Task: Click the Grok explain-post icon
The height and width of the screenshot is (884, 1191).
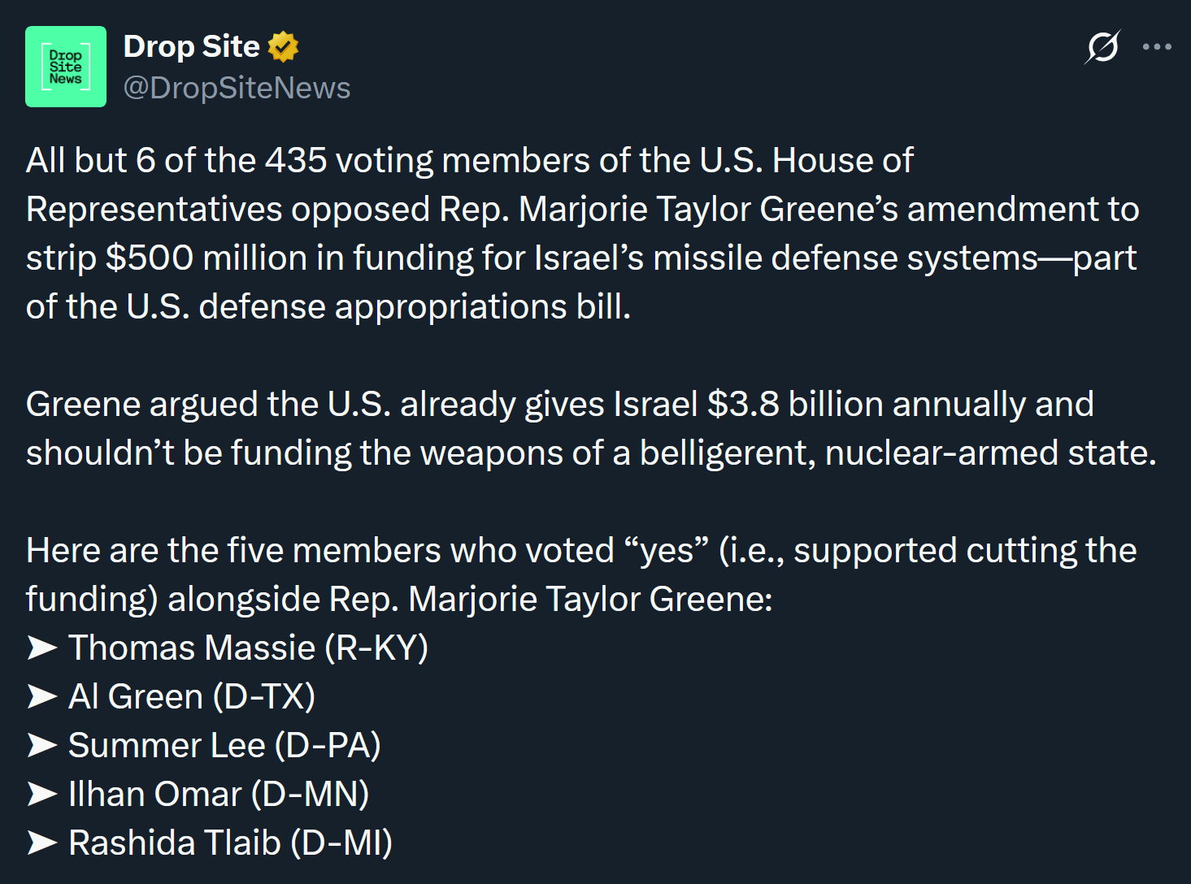Action: [x=1102, y=47]
